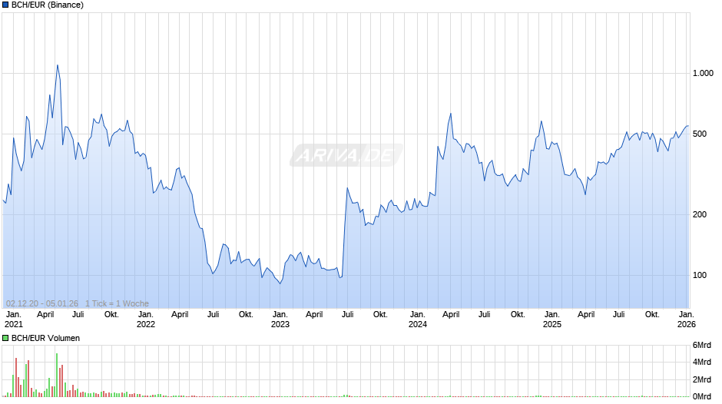Screen dimensions: 722x404
Task: Click the tallest green volume bar in 2021
Action: 57,375
